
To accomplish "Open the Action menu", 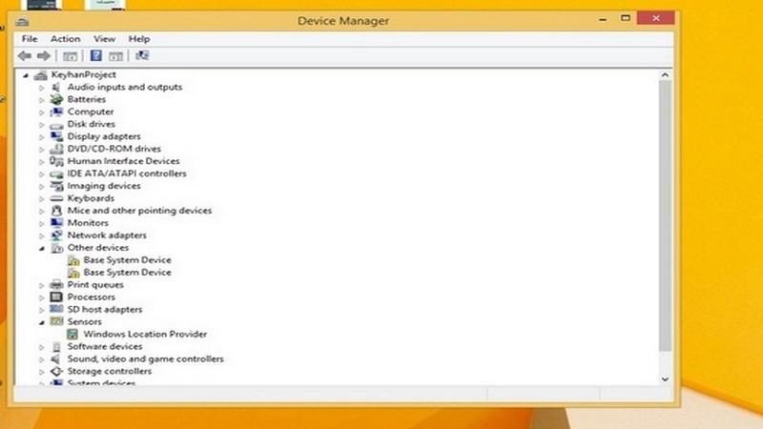I will tap(65, 39).
